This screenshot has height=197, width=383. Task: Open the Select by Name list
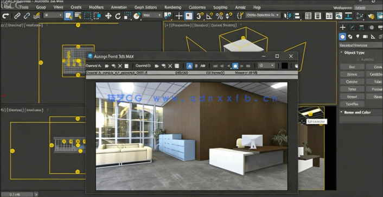click(78, 16)
